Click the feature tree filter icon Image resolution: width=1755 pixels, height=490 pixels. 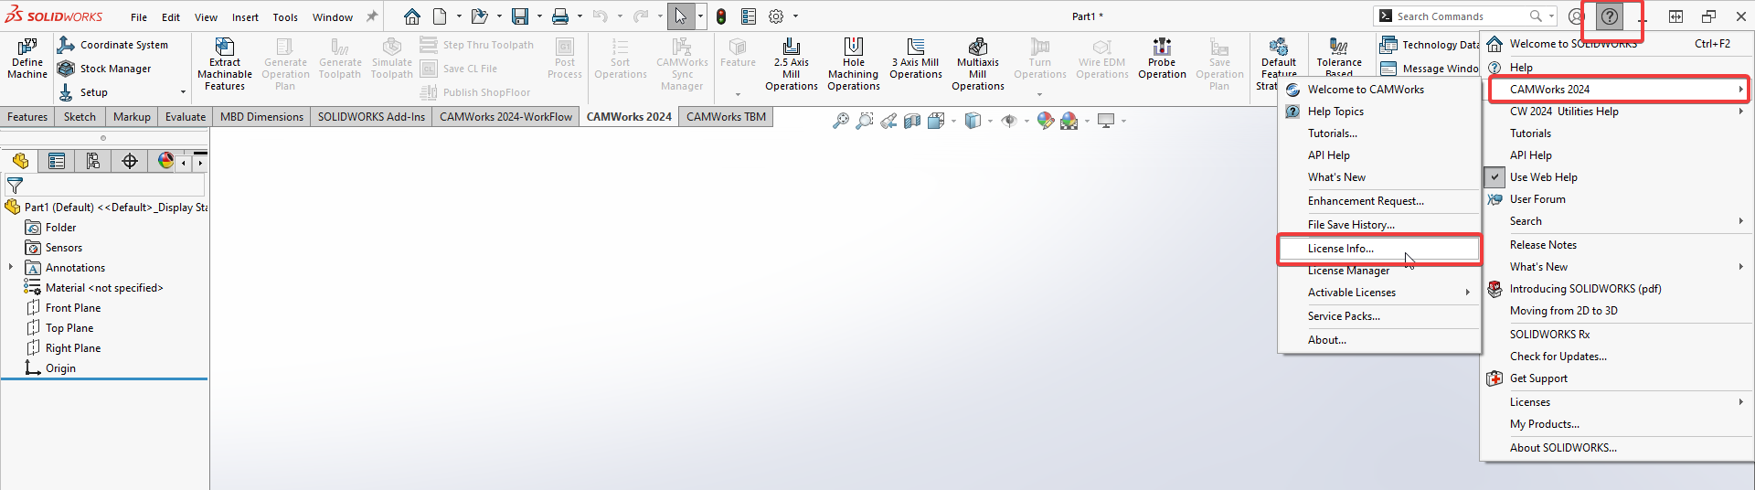click(x=15, y=186)
